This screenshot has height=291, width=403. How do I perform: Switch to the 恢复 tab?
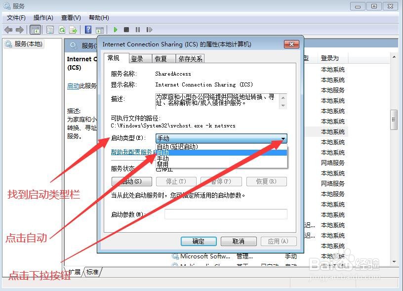click(163, 59)
